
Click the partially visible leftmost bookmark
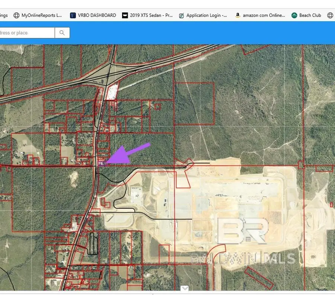tap(4, 15)
